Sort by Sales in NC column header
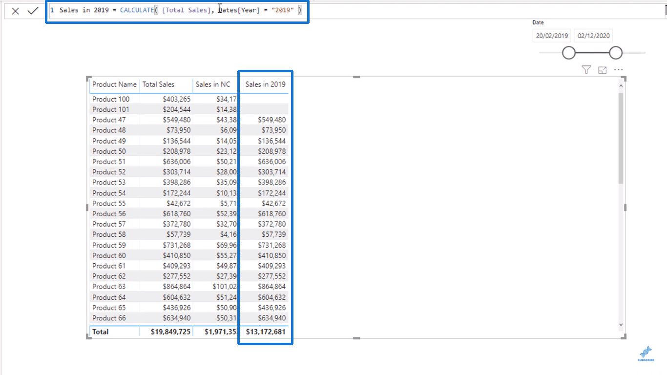667x375 pixels. pyautogui.click(x=212, y=84)
